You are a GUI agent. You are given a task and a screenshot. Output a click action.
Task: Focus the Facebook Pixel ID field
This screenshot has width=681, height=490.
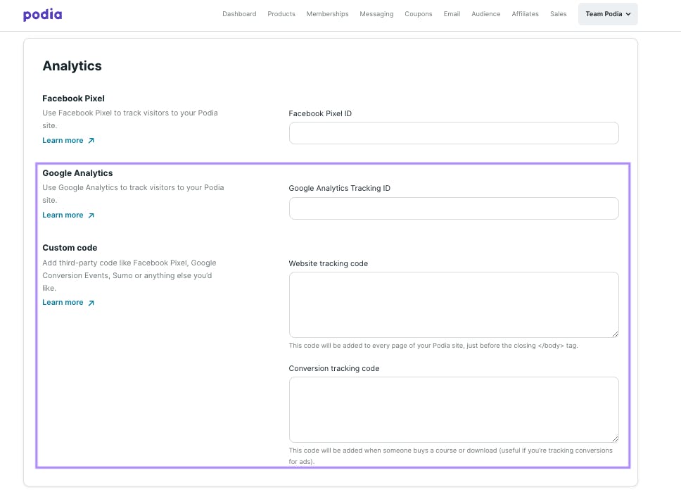[x=454, y=133]
